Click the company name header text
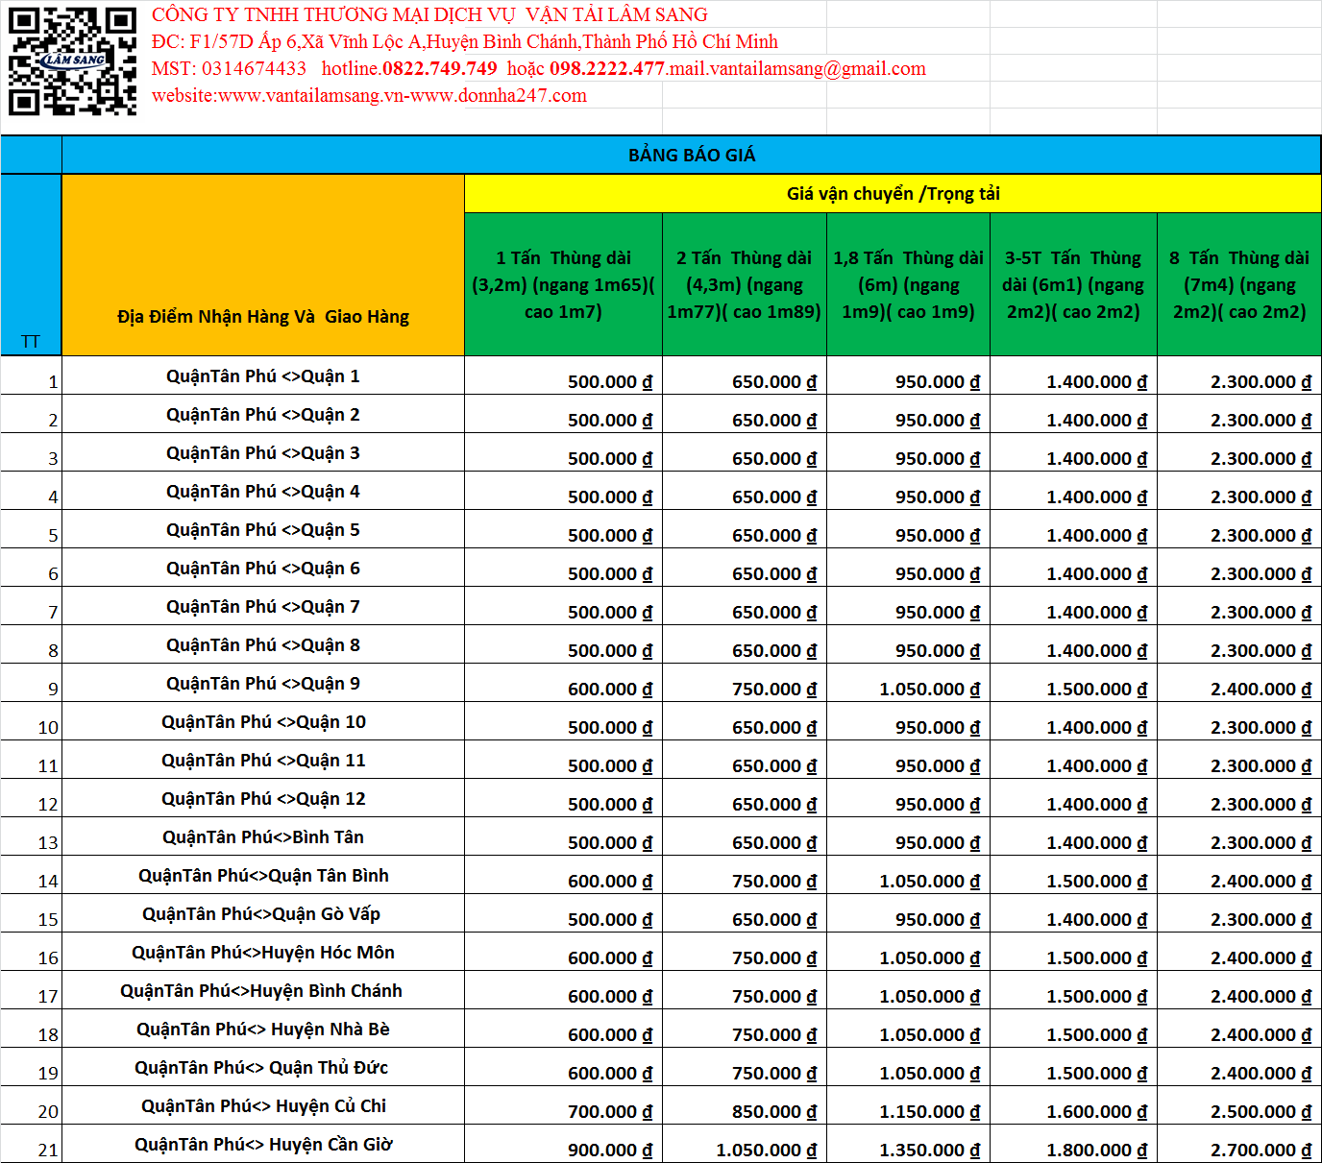Screen dimensions: 1322x1163 click(429, 14)
